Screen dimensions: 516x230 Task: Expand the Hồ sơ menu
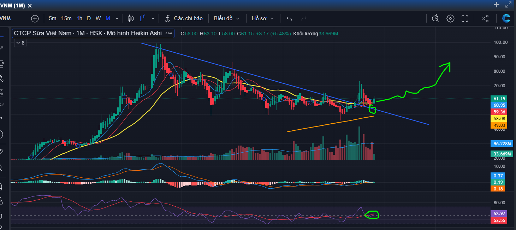(263, 18)
